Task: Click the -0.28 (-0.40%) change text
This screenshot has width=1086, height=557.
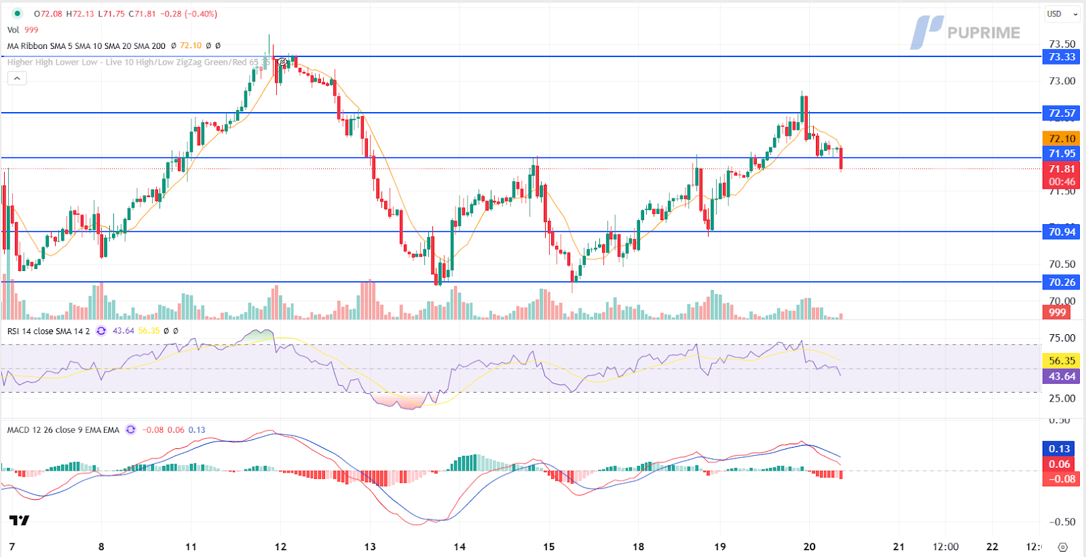Action: [189, 14]
